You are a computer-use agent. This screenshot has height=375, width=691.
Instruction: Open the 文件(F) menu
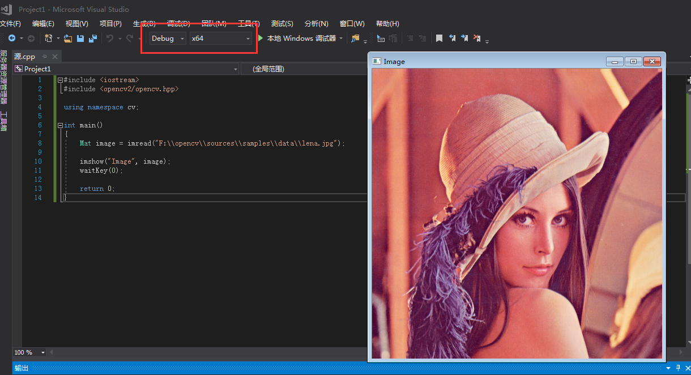click(10, 24)
